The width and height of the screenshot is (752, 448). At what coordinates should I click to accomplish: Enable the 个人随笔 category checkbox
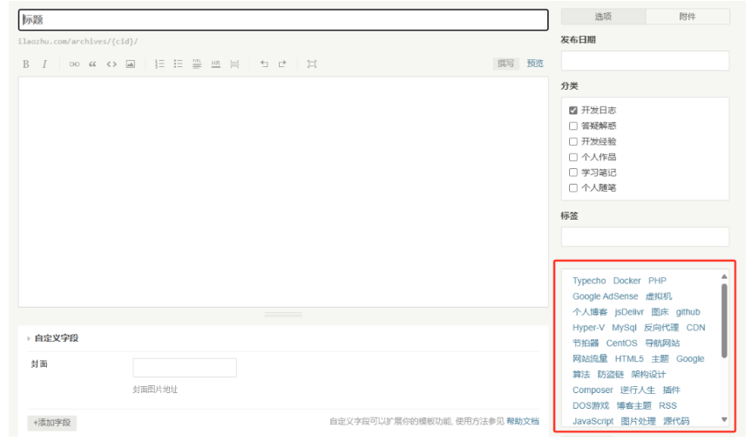(573, 188)
